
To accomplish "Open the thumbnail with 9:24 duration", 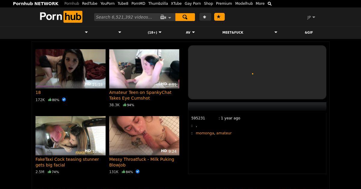I will (x=144, y=136).
